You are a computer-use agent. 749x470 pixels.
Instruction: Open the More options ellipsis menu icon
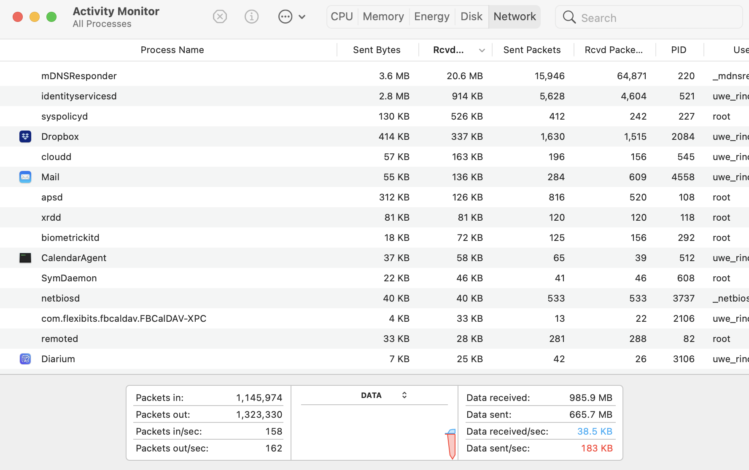[x=285, y=17]
